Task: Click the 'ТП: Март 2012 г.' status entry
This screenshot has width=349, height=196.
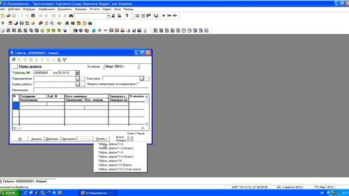Action: pos(325,187)
